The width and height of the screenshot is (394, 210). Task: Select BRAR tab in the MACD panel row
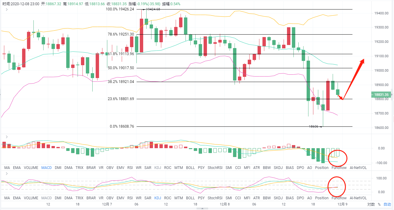click(91, 168)
